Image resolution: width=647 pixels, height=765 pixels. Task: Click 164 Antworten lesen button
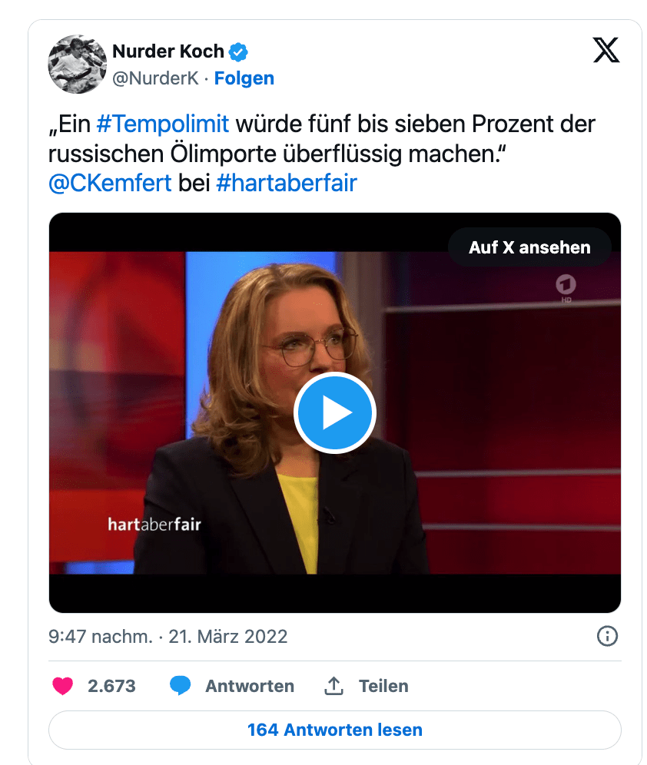[x=335, y=730]
